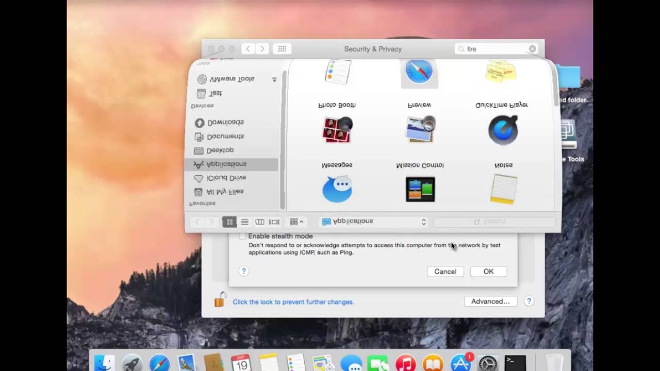This screenshot has height=371, width=660.
Task: Open the item arrangement dropdown
Action: (x=296, y=222)
